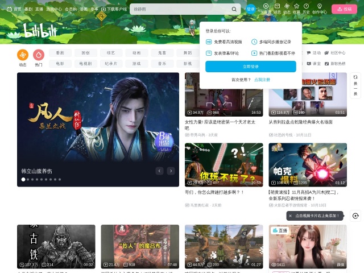Click 发表弹幕/评论 in the login popup
Screen dimensions: 364x273
pyautogui.click(x=222, y=53)
